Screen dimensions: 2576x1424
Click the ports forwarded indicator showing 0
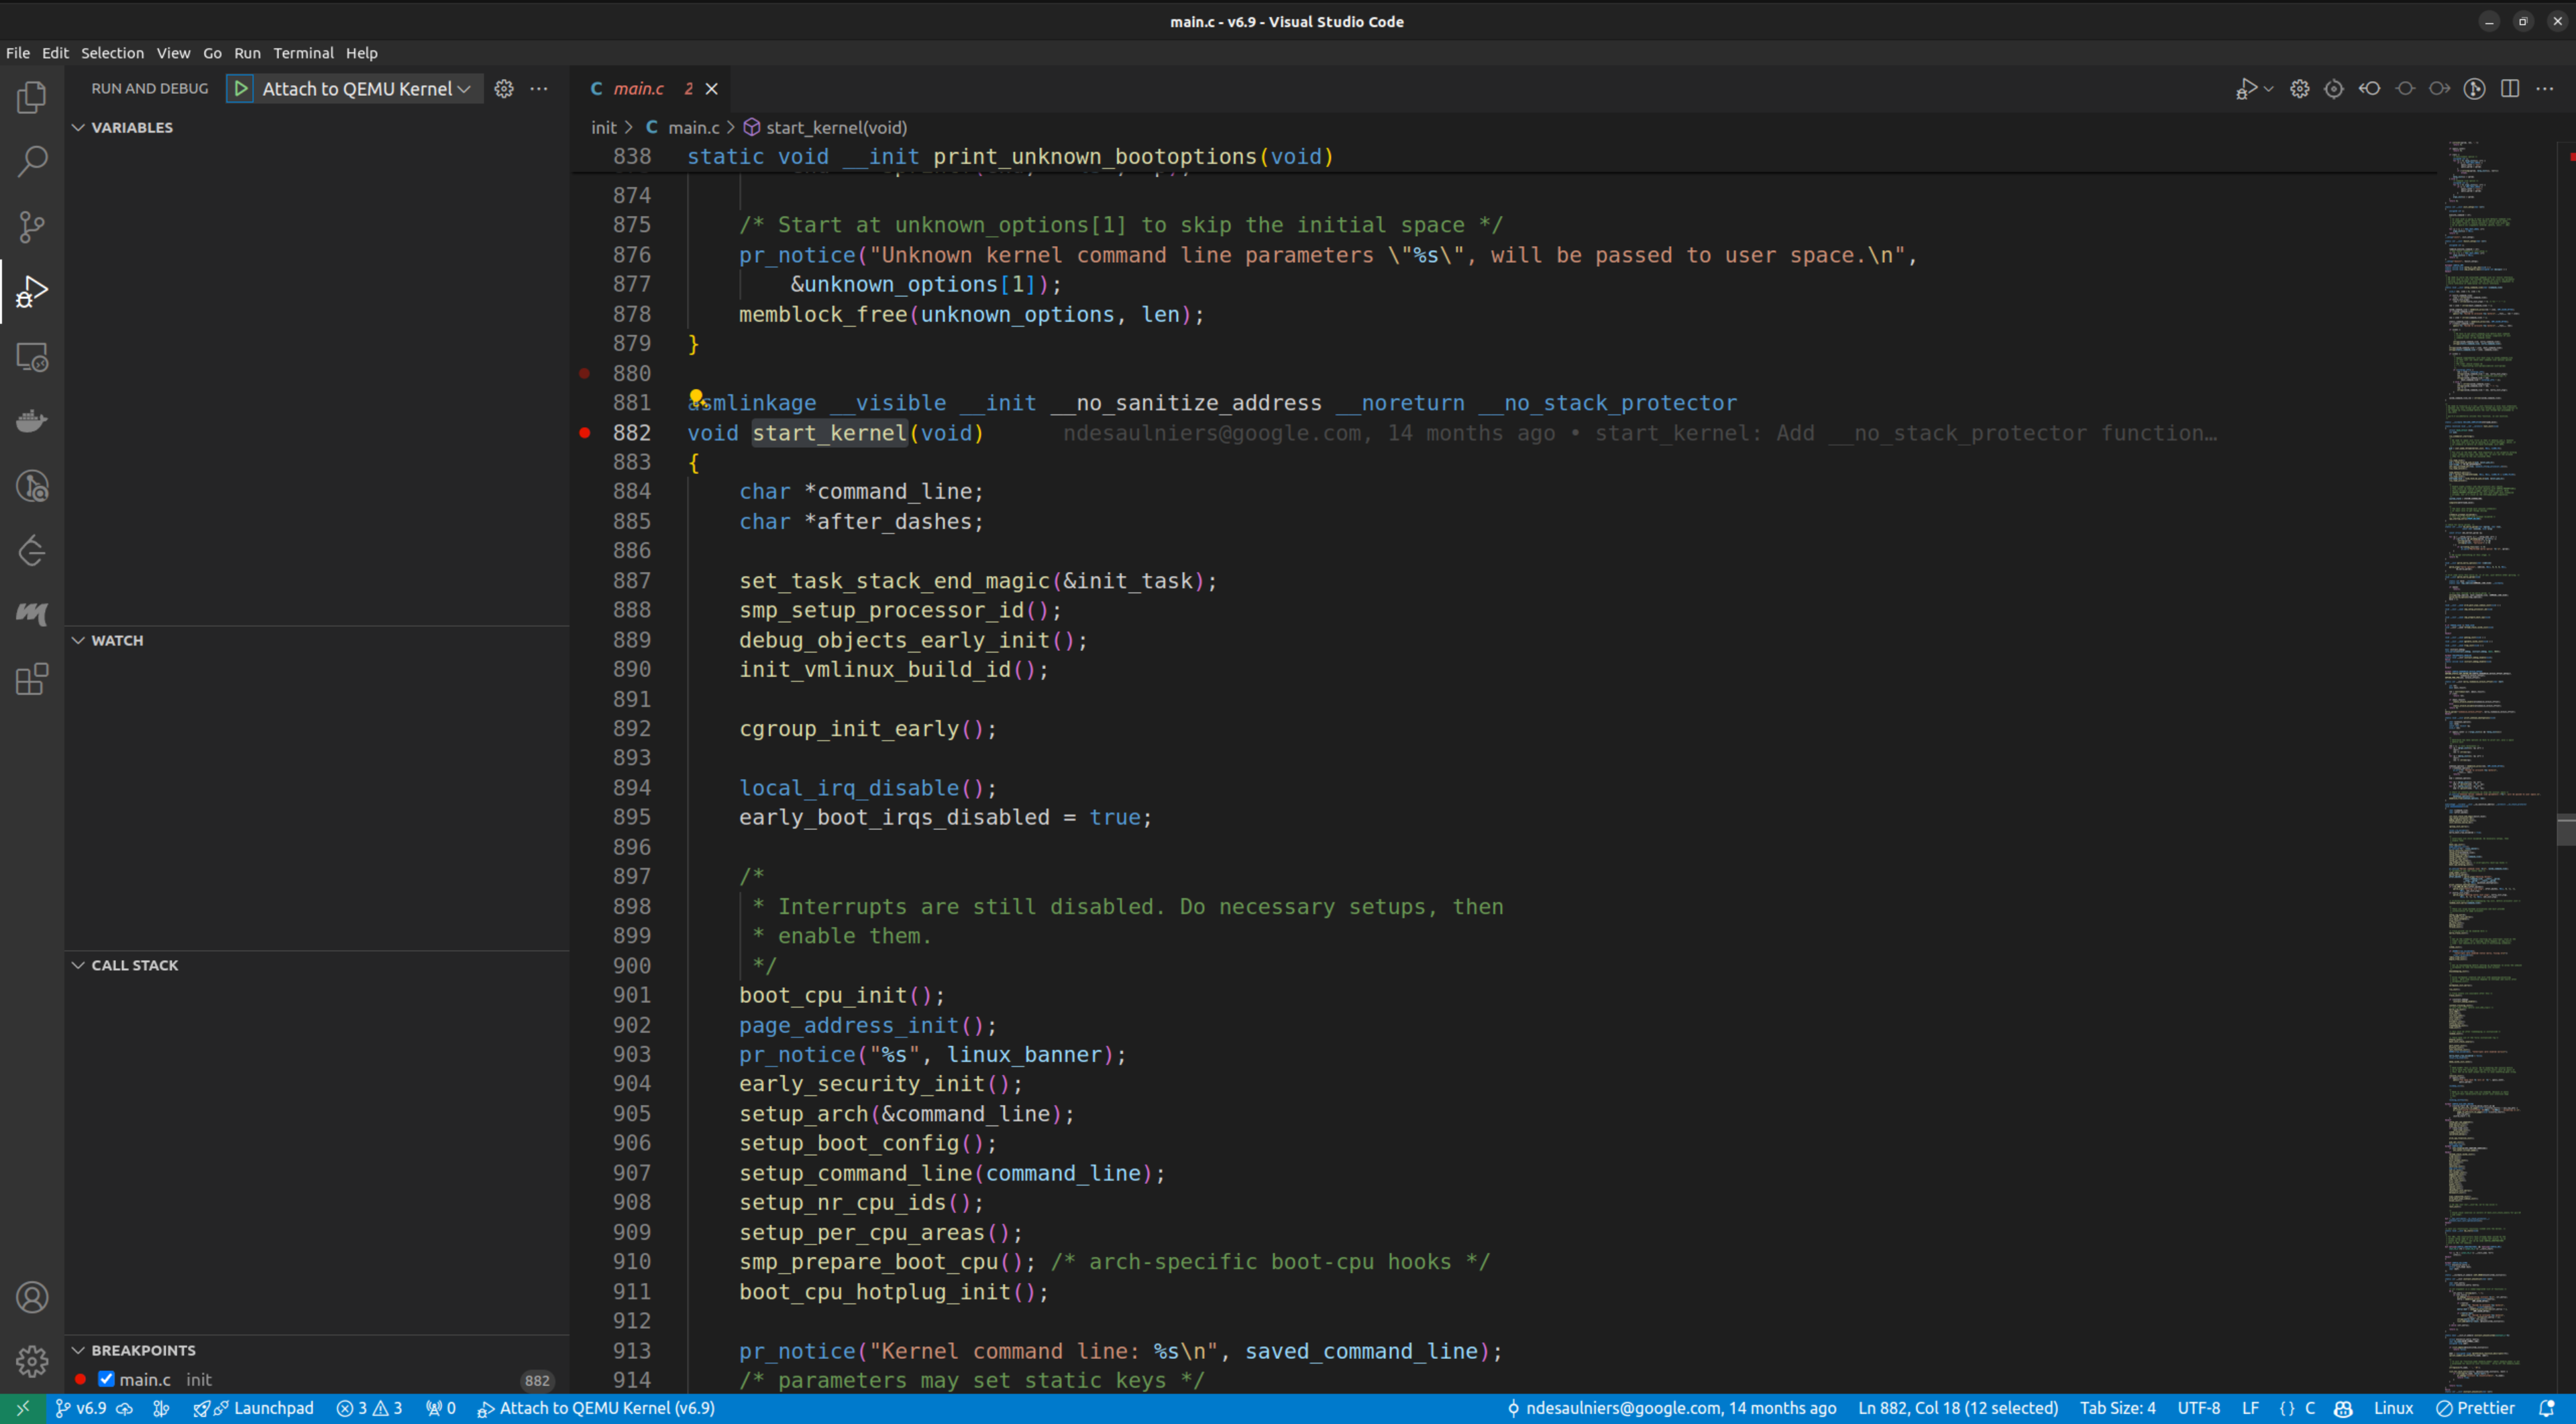point(440,1408)
